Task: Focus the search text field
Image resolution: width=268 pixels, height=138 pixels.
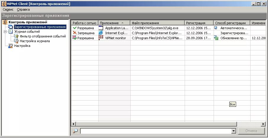Action: click(156, 131)
